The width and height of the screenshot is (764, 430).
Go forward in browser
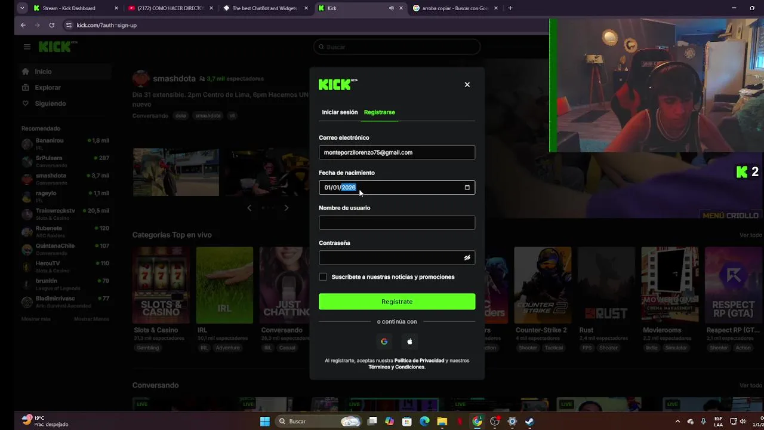38,25
